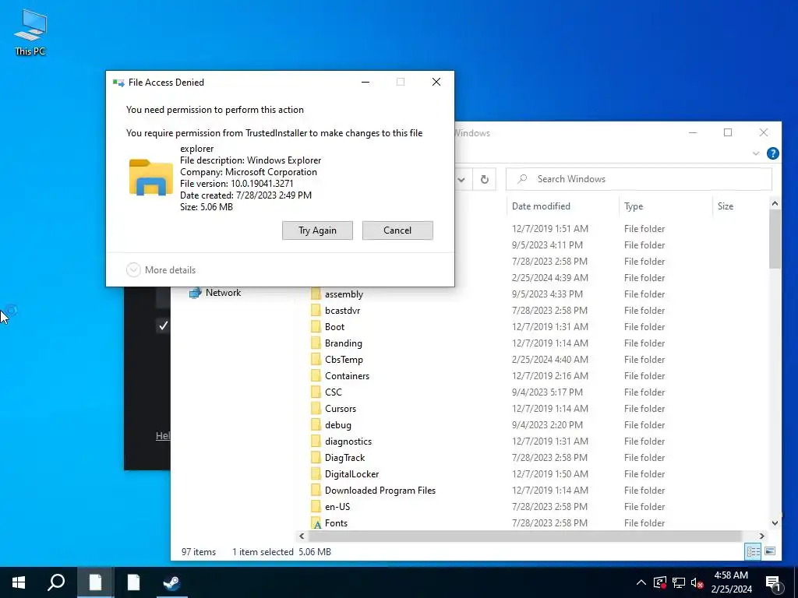Select the DigitalLocker folder
Viewport: 798px width, 598px height.
click(351, 474)
